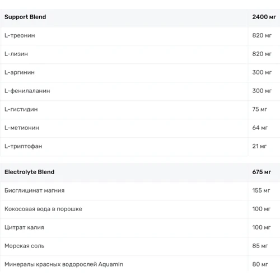Click the L-гистидин ingredient name
Viewport: 280px width, 280px height.
21,109
